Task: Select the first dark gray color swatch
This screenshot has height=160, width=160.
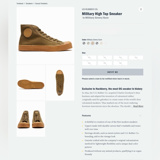Action: [x=84, y=43]
